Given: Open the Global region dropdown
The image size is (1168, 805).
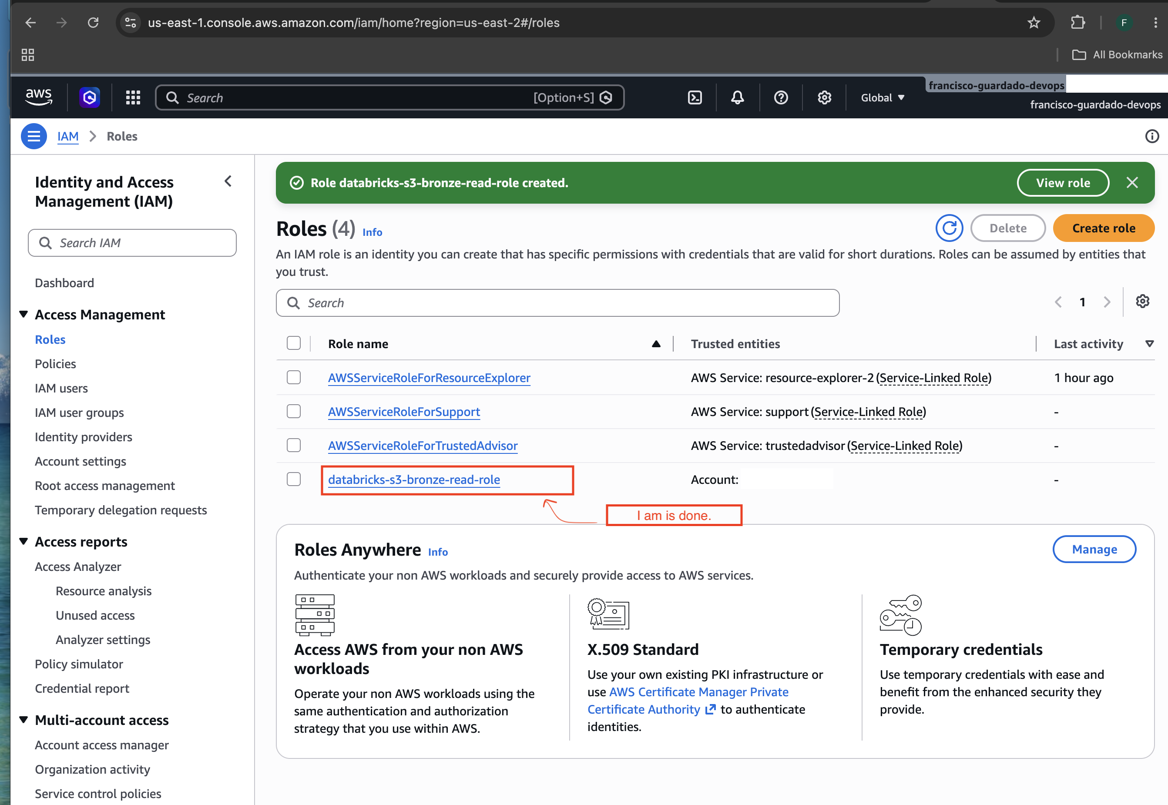Looking at the screenshot, I should pyautogui.click(x=883, y=97).
